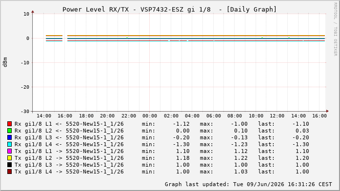Screen dimensions: 340x191
Task: Click the 'Rx gi1/8 L3 <- 5520-New15-1_1/26' label
Action: 69,138
